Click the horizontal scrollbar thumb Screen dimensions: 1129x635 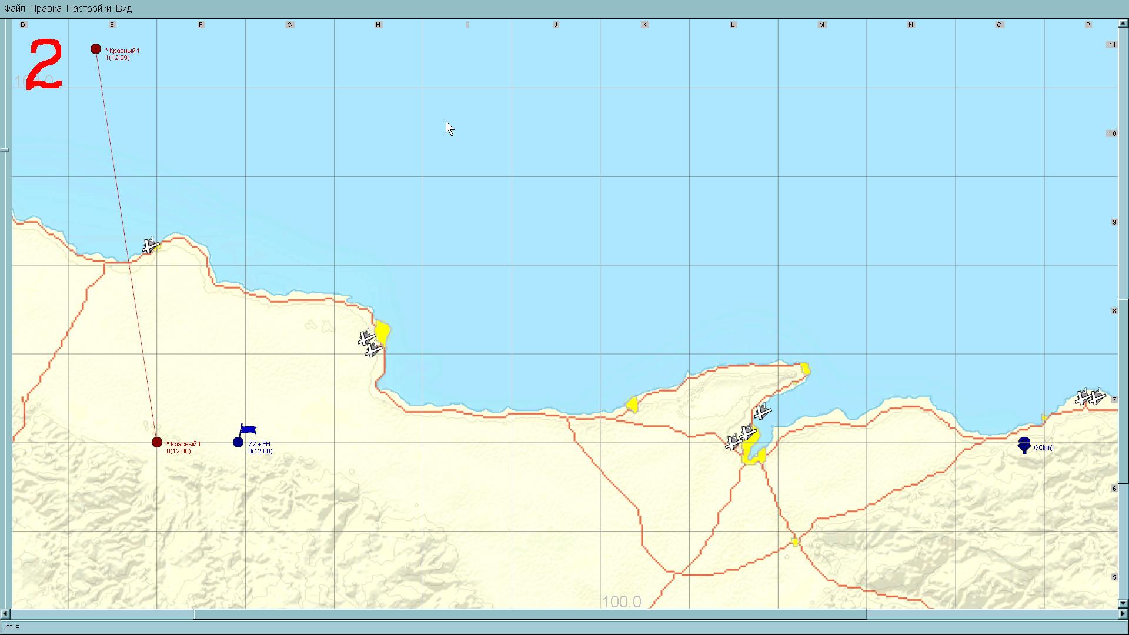(x=529, y=614)
